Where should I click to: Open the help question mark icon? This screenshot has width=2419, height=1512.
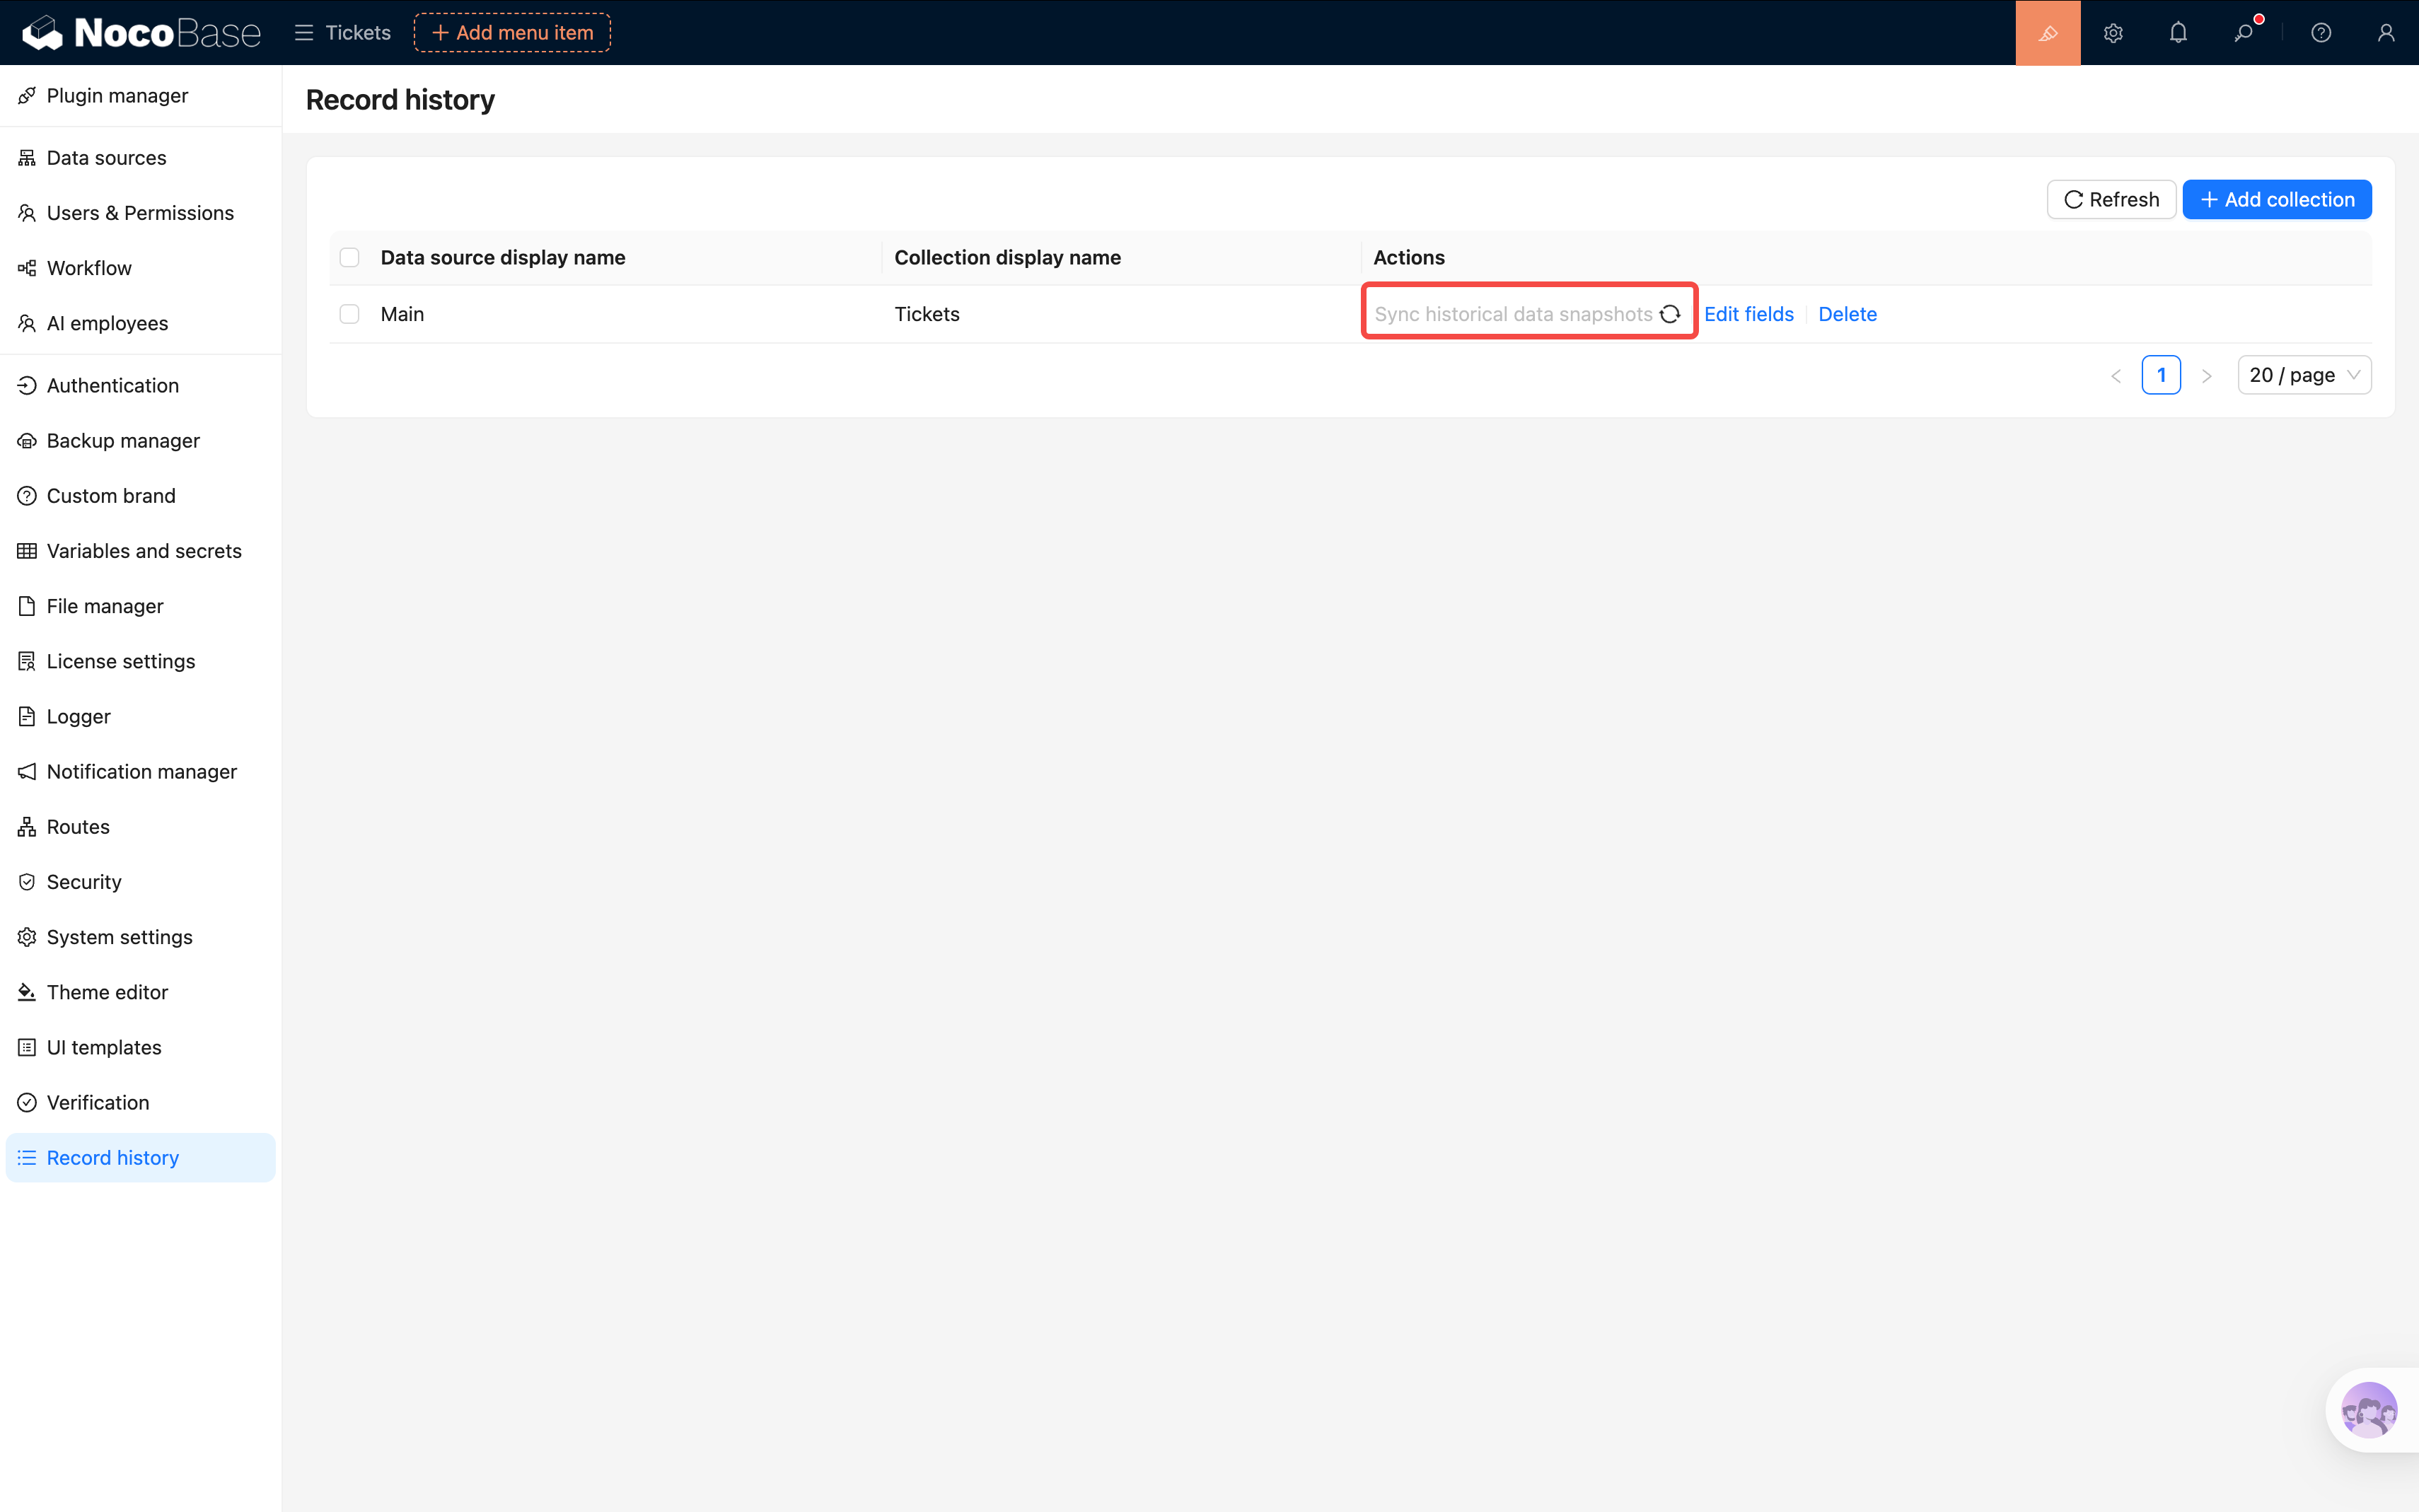[2321, 33]
